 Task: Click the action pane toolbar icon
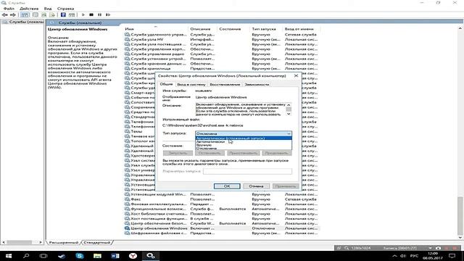(72, 14)
